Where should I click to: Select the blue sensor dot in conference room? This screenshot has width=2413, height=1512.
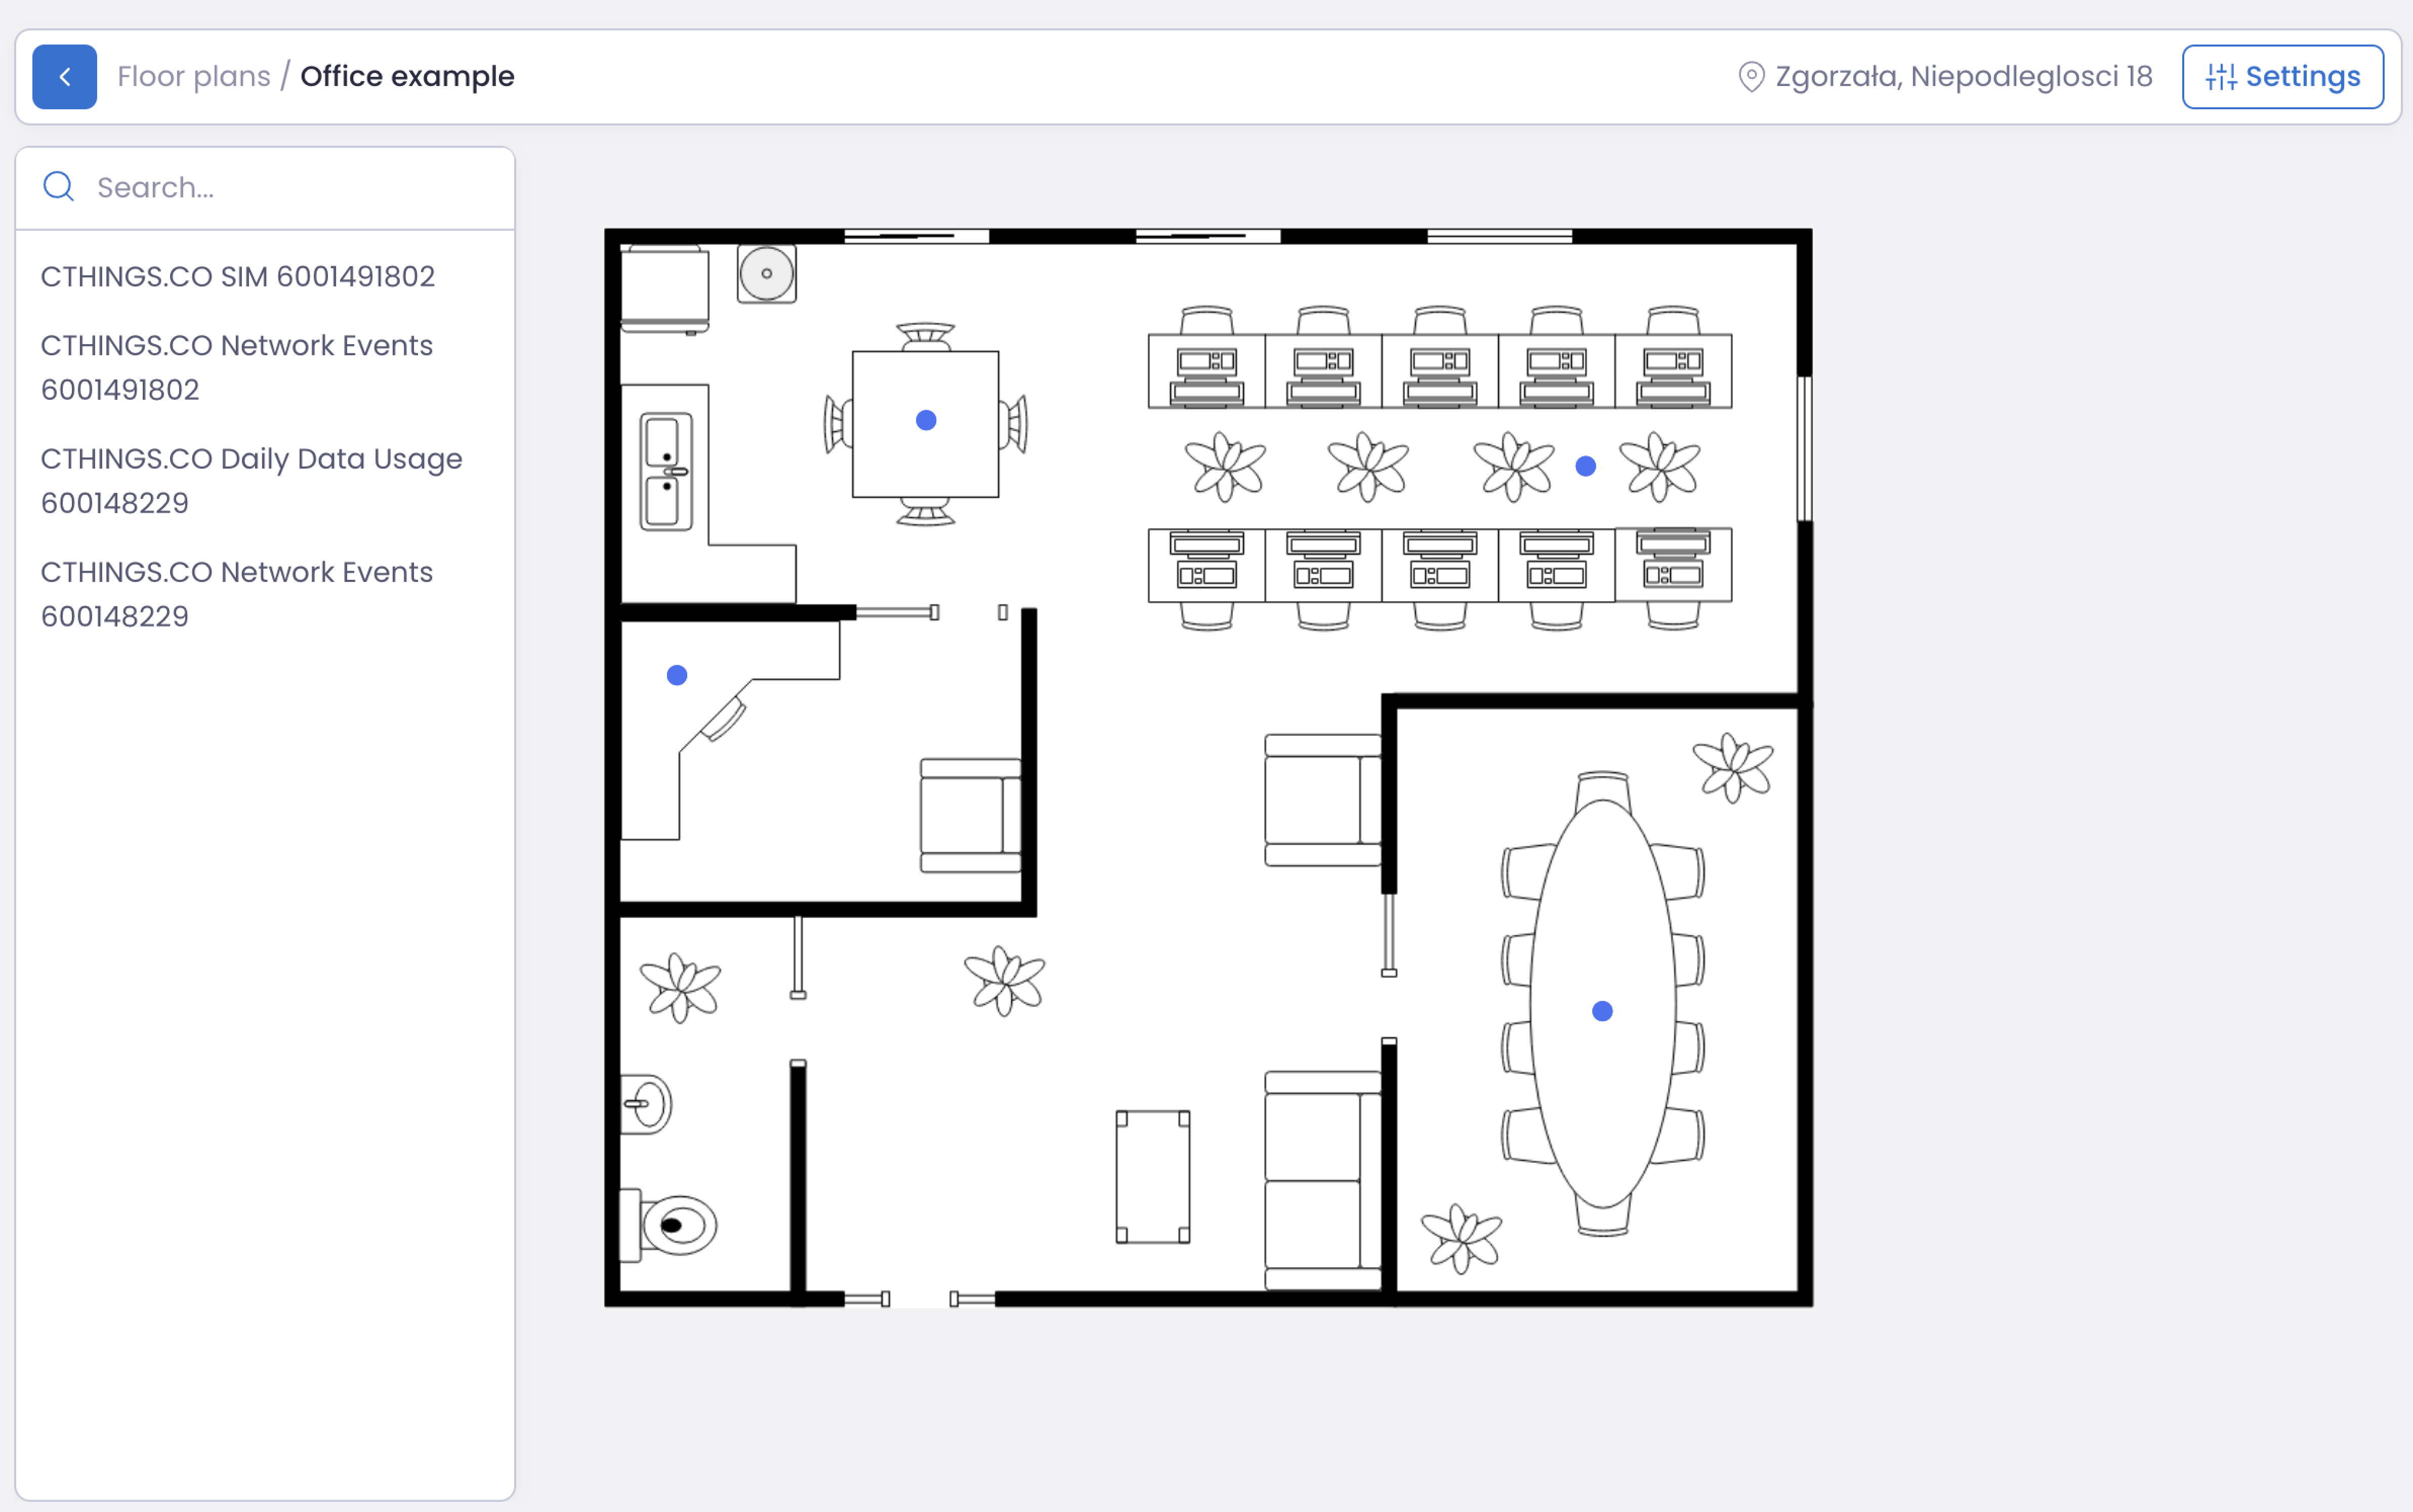(x=1601, y=1011)
